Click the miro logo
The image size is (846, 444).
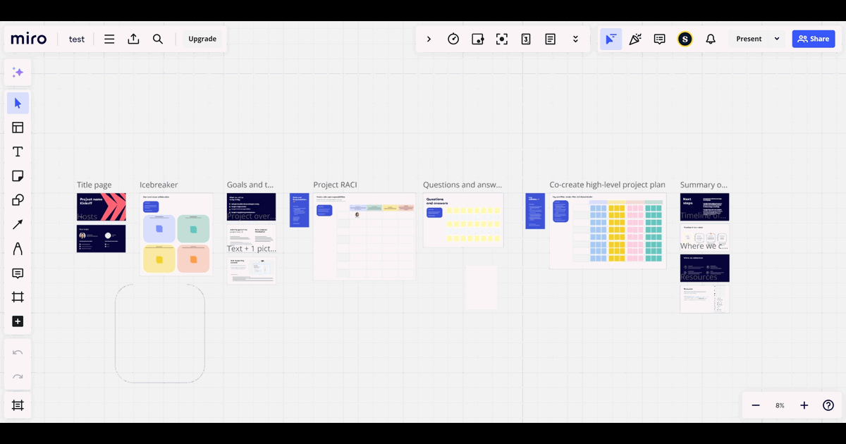tap(29, 39)
